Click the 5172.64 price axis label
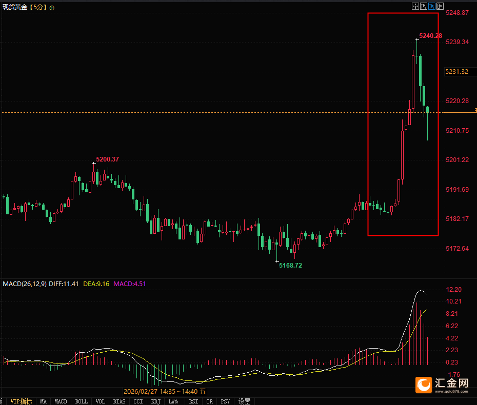The height and width of the screenshot is (405, 477). pyautogui.click(x=457, y=249)
